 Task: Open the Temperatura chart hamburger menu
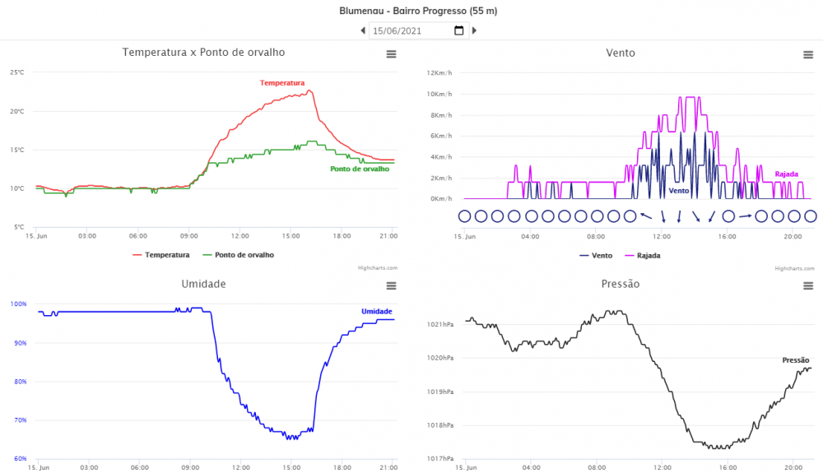[392, 53]
